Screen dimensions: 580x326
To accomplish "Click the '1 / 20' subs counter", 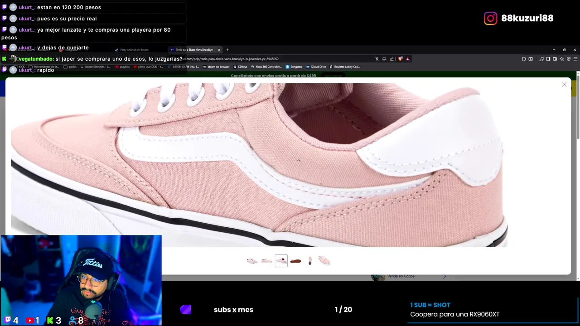I will pos(343,310).
